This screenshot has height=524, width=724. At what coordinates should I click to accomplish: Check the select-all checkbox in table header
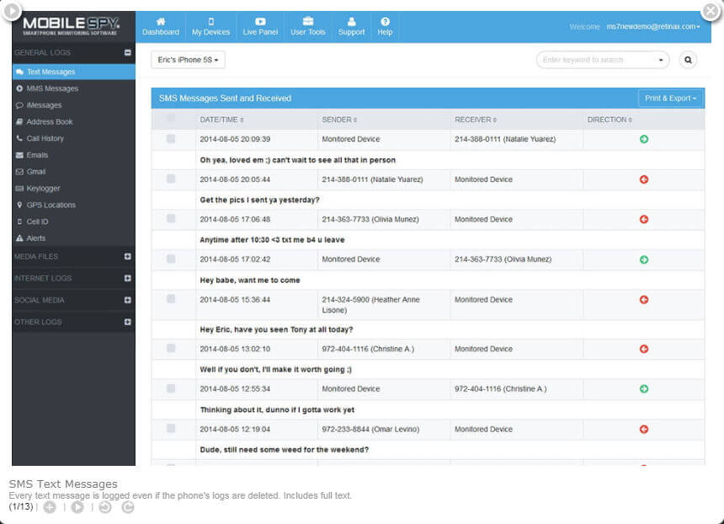(x=171, y=120)
